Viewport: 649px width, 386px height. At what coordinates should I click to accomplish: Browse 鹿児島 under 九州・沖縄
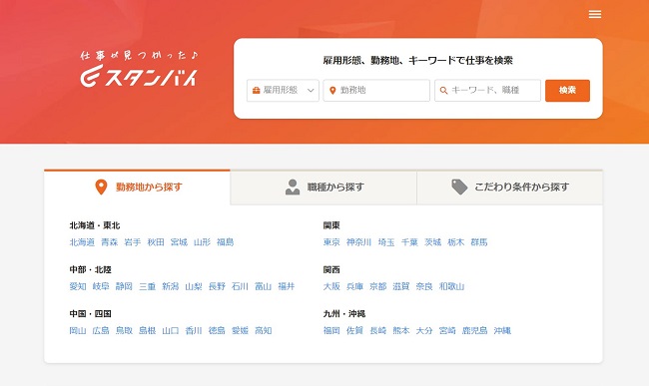474,330
